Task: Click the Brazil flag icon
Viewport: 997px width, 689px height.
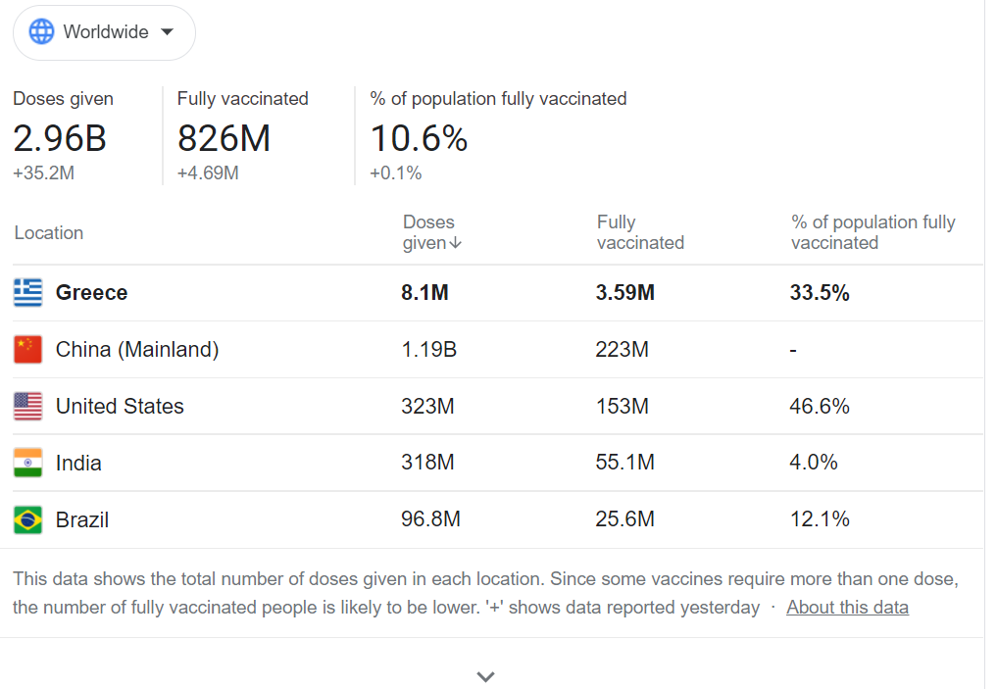Action: point(28,519)
